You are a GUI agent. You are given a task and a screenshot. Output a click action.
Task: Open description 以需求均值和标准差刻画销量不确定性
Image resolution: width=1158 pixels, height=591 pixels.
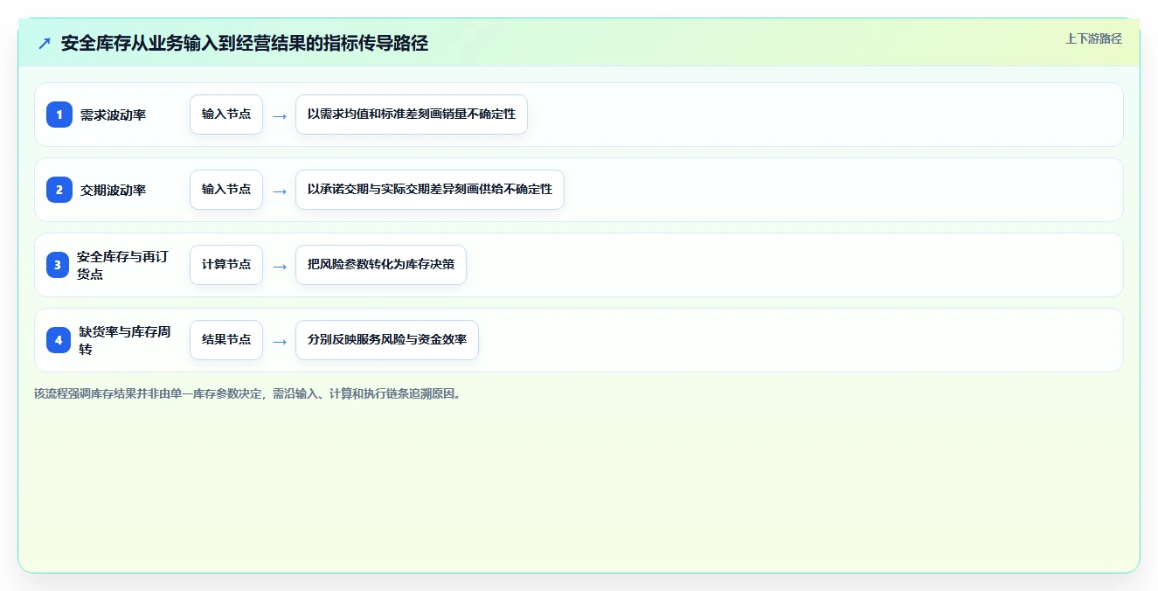click(x=412, y=115)
